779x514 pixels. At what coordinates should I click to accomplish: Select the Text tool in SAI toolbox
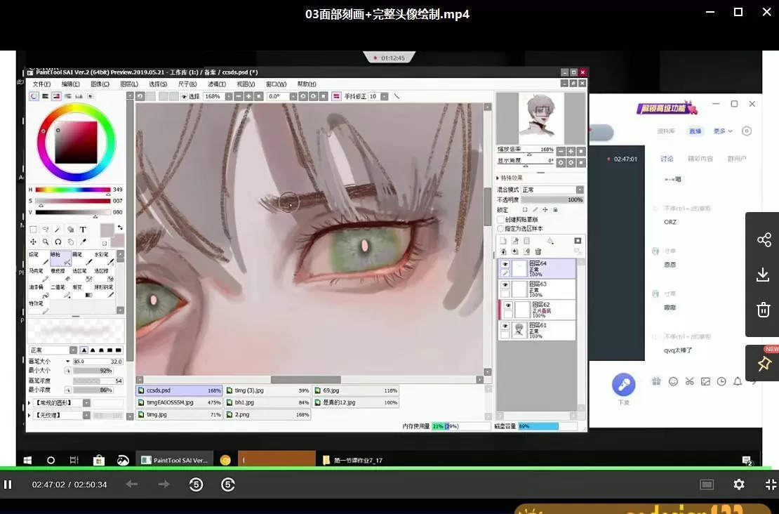[x=83, y=230]
